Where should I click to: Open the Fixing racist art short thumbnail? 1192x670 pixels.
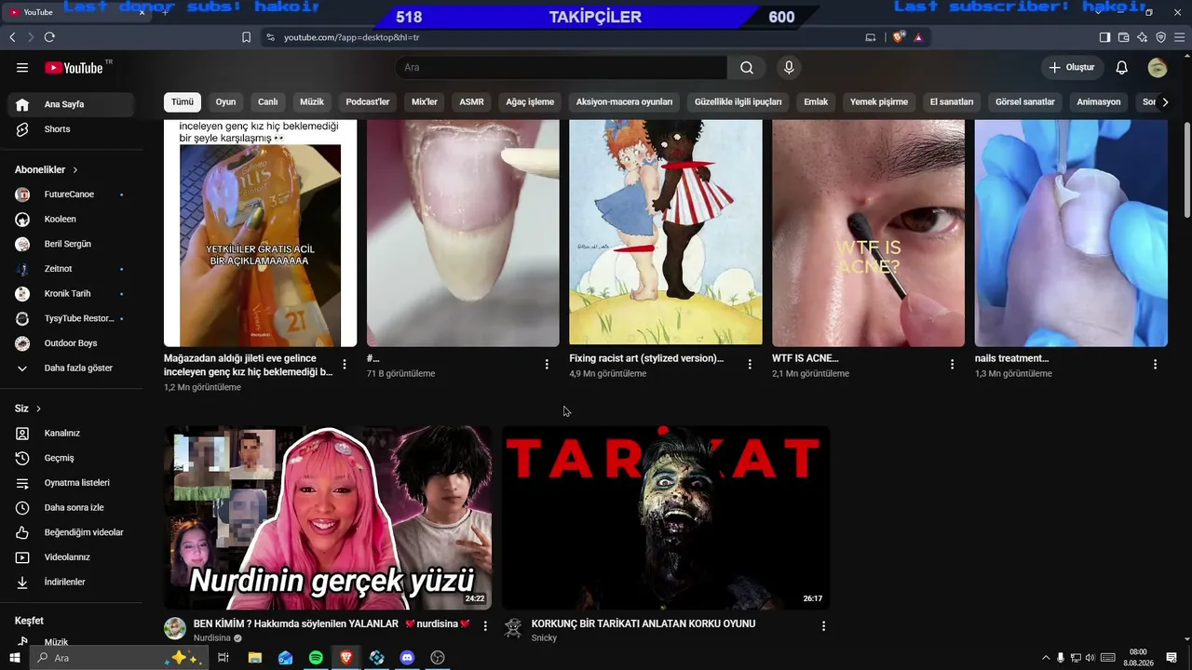(666, 233)
